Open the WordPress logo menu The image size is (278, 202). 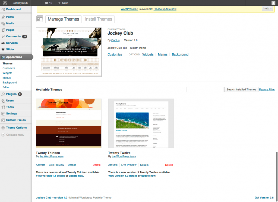[5, 3]
